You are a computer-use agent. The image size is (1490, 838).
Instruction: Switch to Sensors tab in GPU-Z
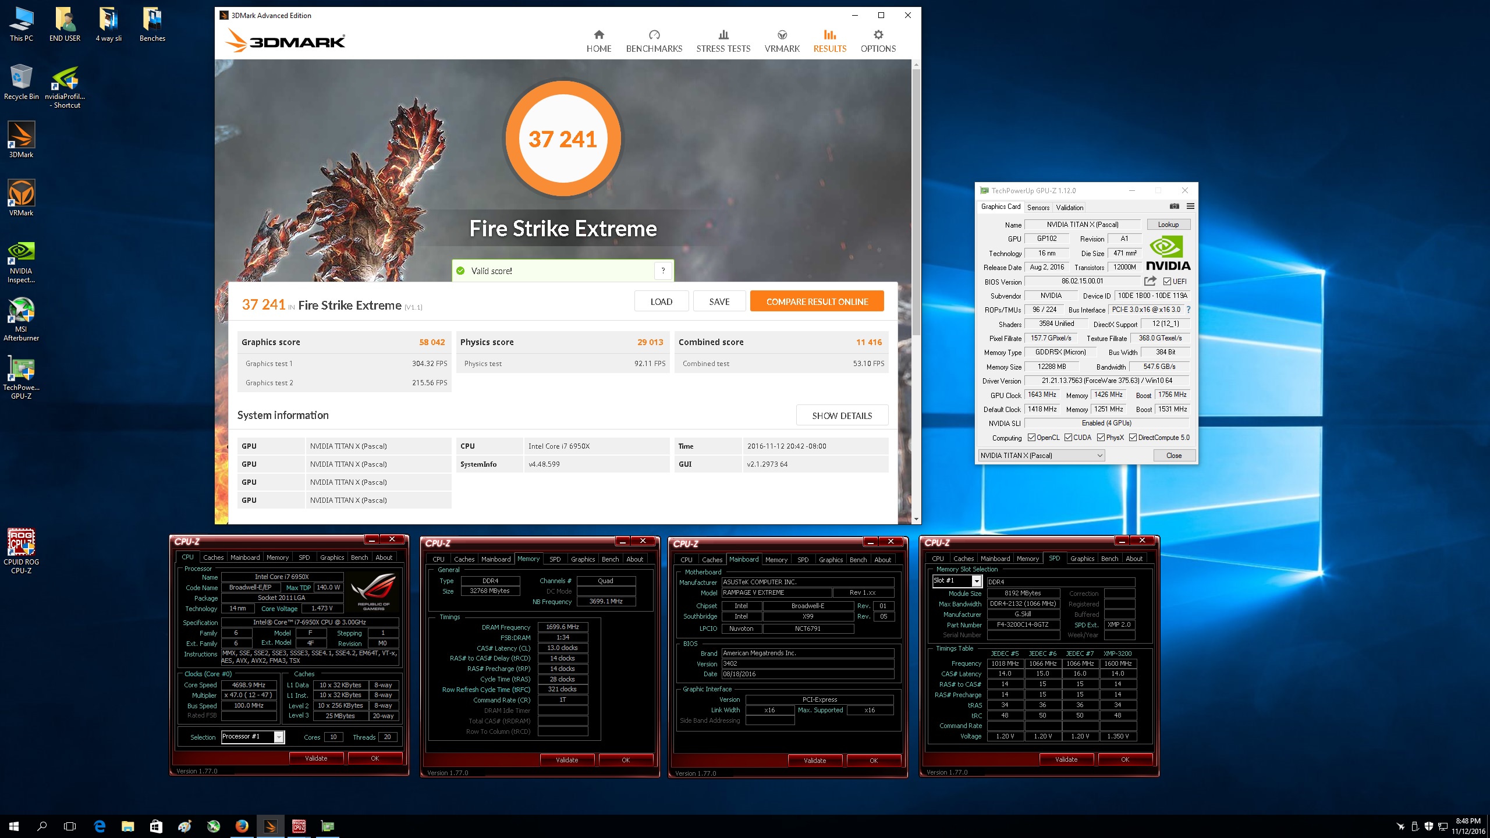pos(1038,207)
